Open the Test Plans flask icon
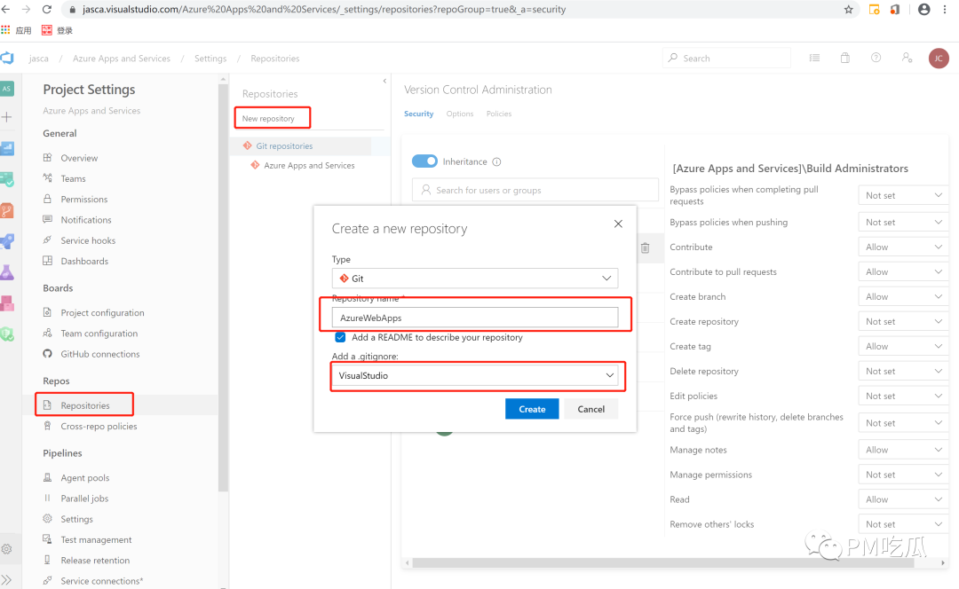This screenshot has width=959, height=589. [7, 272]
